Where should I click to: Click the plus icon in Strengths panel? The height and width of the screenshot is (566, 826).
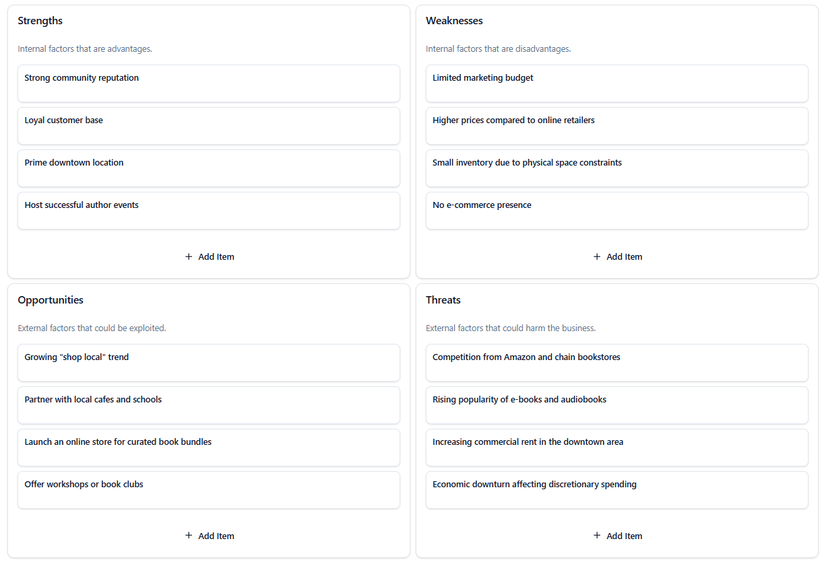189,256
